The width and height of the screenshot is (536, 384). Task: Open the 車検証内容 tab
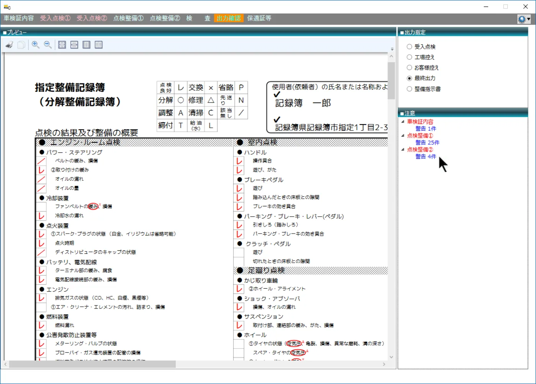(19, 18)
